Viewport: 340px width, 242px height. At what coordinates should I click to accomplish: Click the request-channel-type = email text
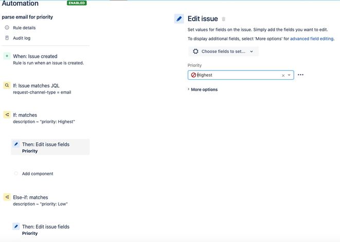pos(42,92)
